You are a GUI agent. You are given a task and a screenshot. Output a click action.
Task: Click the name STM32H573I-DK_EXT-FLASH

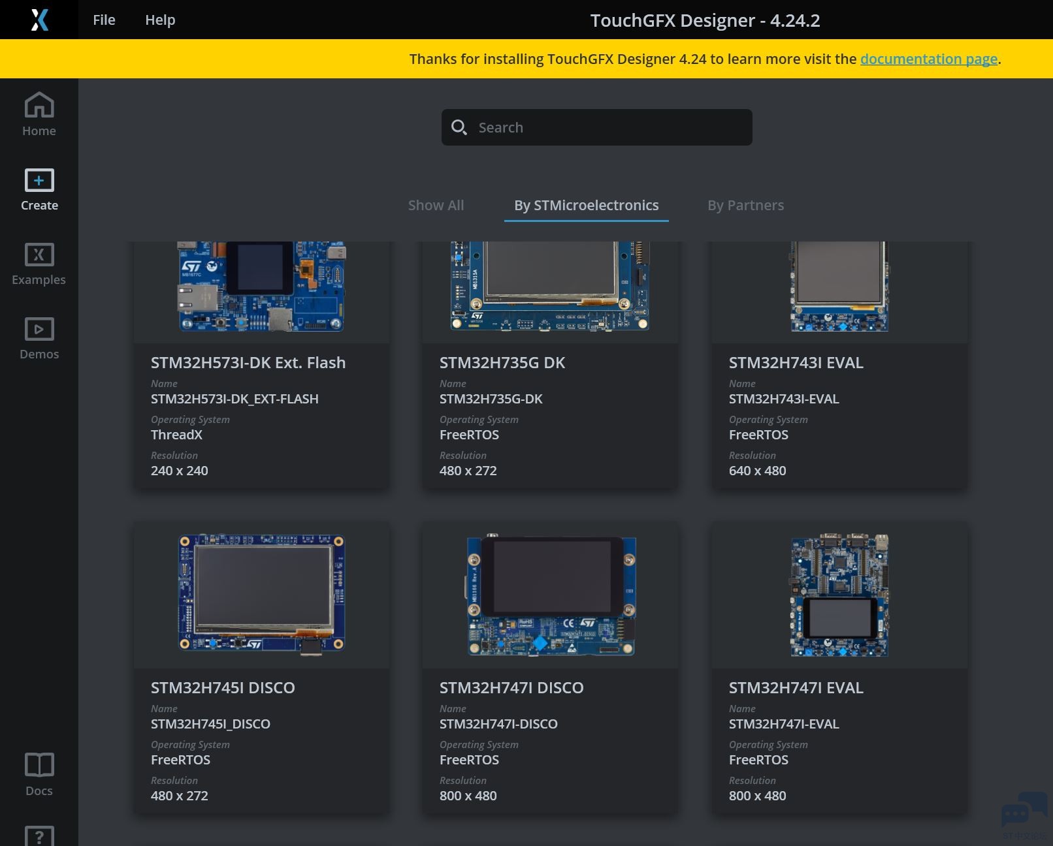235,399
